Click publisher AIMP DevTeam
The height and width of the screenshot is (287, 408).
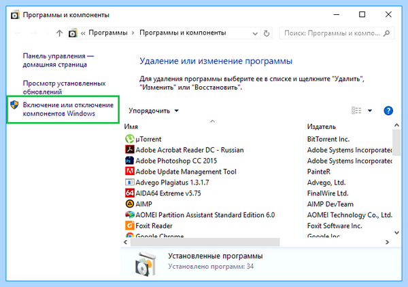pos(330,204)
